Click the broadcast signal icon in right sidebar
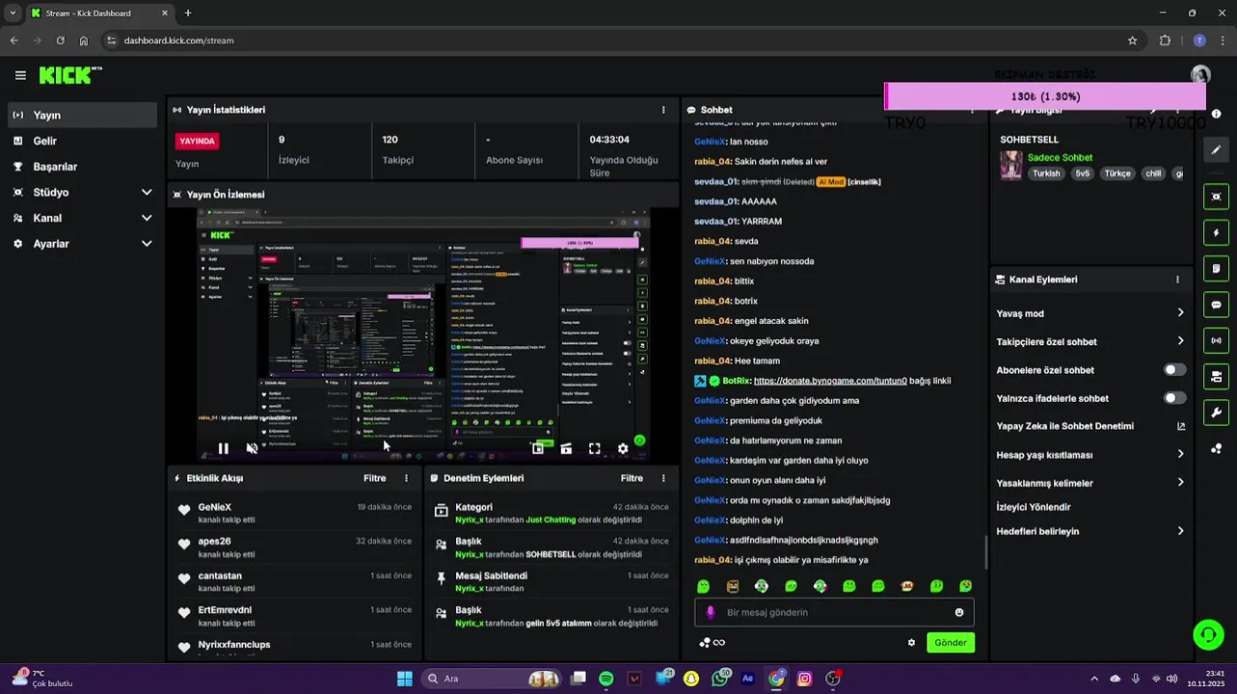This screenshot has height=694, width=1237. (x=1216, y=340)
